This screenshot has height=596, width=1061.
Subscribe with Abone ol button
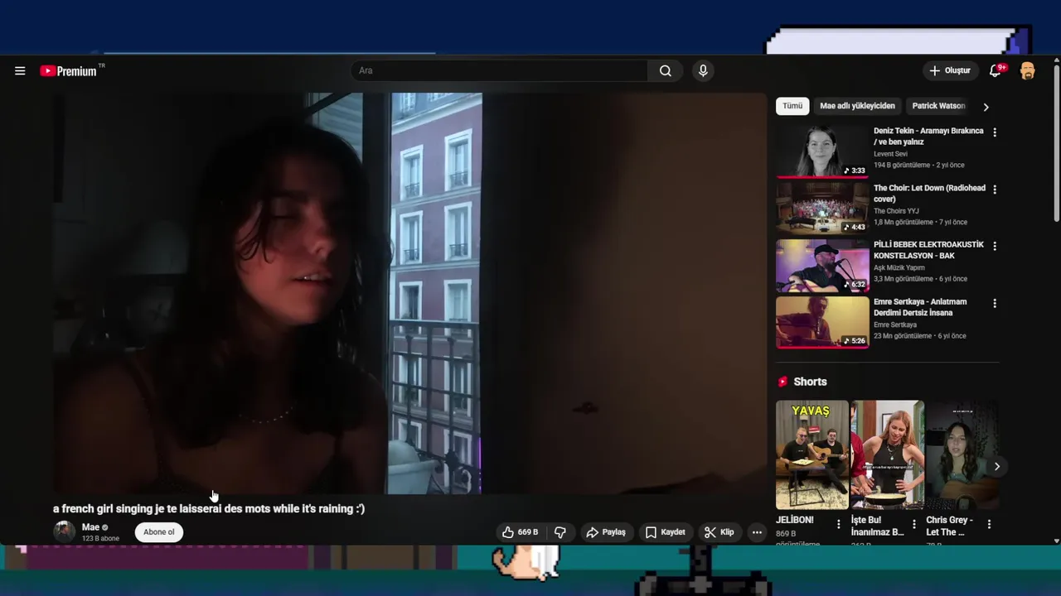159,532
